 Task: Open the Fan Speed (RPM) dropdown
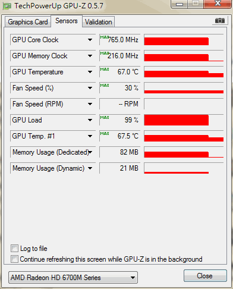(x=90, y=104)
